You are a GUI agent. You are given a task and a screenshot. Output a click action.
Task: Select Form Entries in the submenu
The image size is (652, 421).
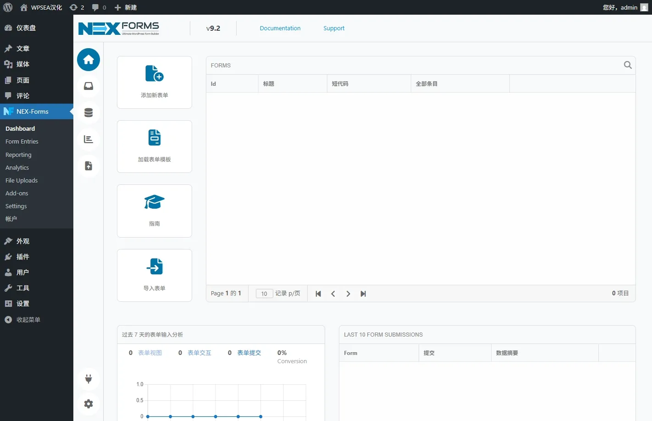[22, 142]
